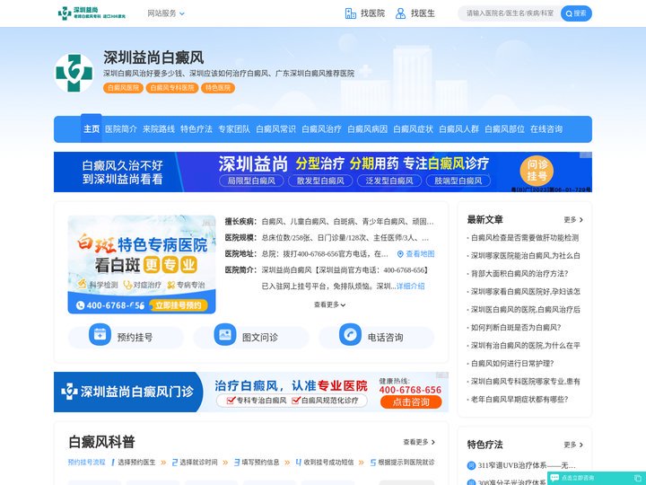Open the 详细介绍 link in hospital intro
The height and width of the screenshot is (485, 646).
coord(410,286)
